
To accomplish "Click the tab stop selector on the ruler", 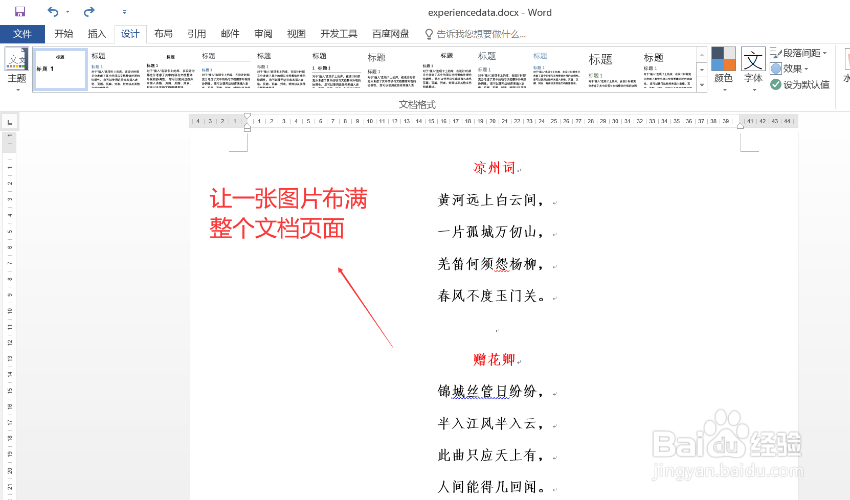I will [9, 121].
